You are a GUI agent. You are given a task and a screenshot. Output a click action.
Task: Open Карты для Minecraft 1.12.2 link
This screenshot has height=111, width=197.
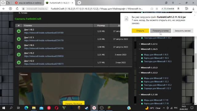coord(156,81)
